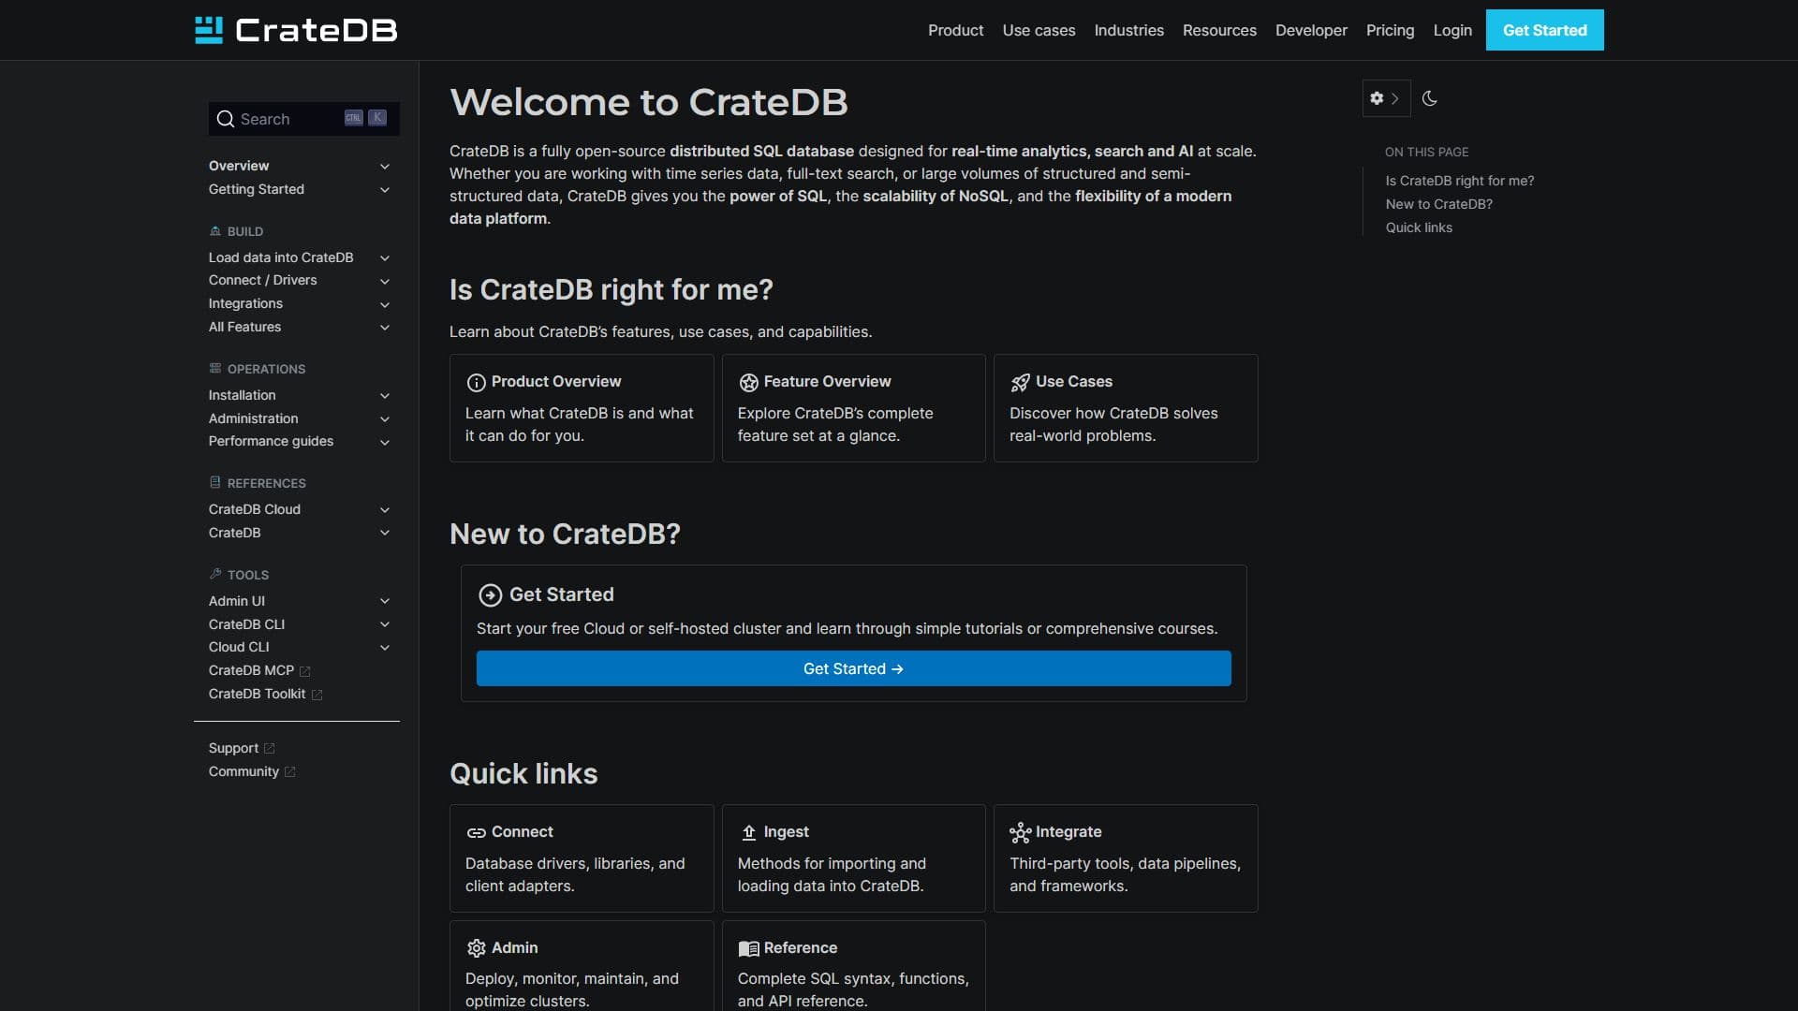
Task: Open the Product Overview card
Action: pos(581,408)
